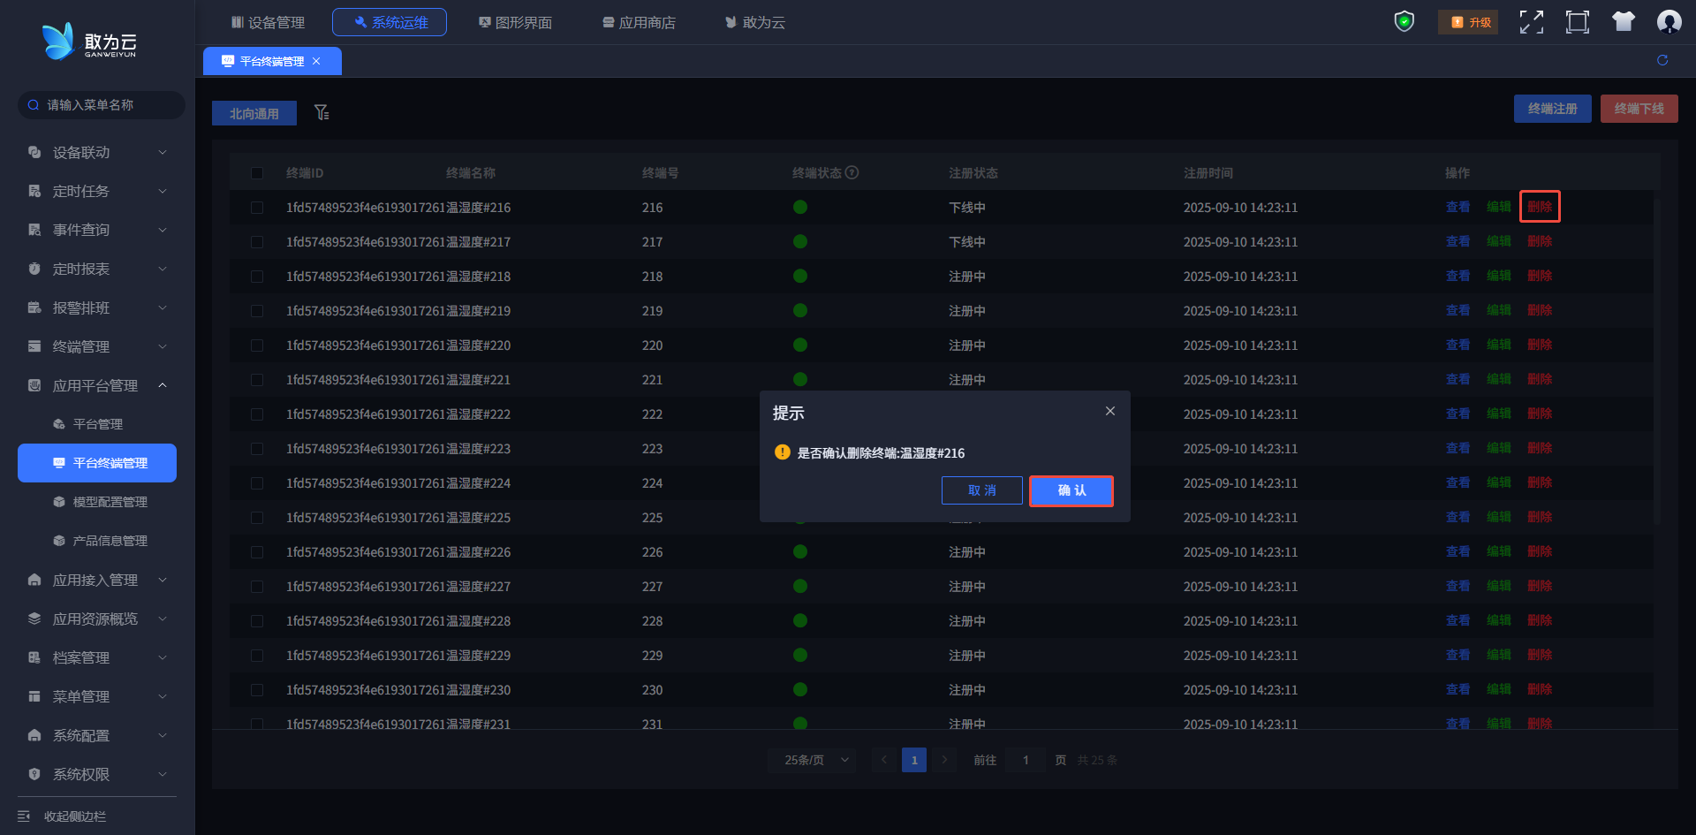The width and height of the screenshot is (1696, 835).
Task: Switch to the 图形界面 top menu
Action: point(515,22)
